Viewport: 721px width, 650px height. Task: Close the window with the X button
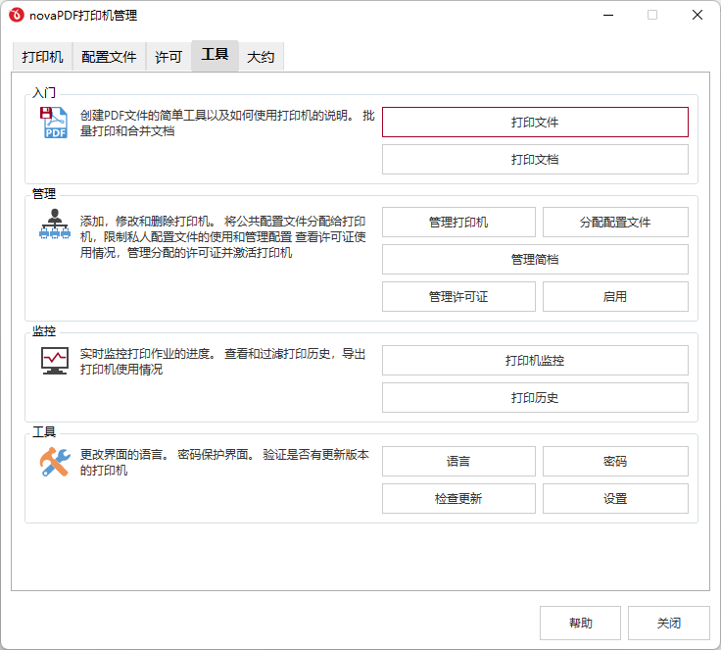(697, 15)
